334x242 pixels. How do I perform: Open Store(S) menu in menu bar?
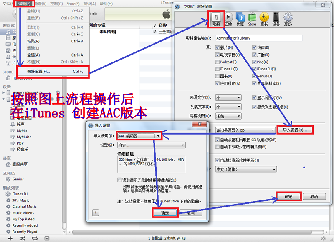pos(73,4)
